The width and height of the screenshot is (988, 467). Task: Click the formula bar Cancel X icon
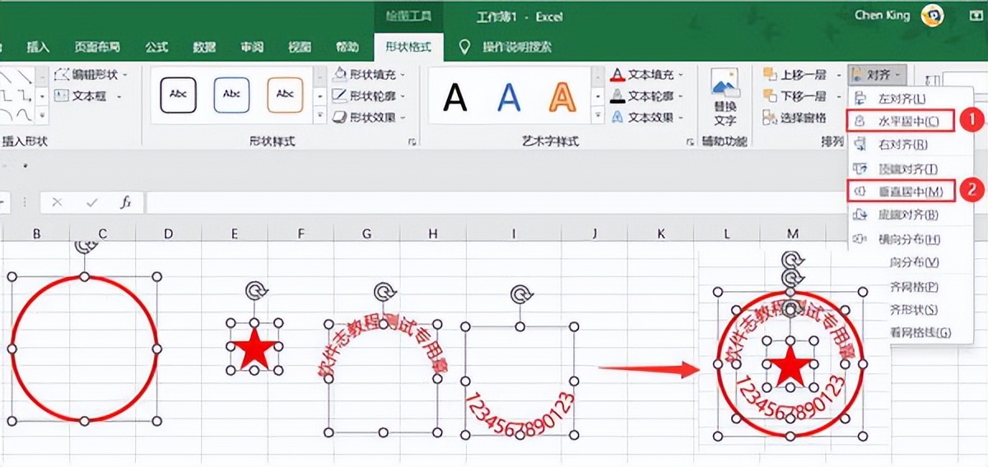coord(57,201)
